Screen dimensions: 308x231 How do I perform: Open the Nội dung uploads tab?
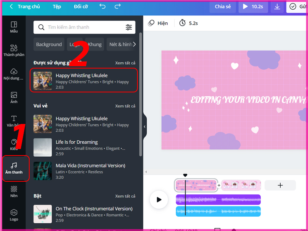click(x=13, y=74)
